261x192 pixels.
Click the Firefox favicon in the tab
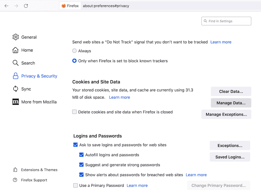[63, 6]
